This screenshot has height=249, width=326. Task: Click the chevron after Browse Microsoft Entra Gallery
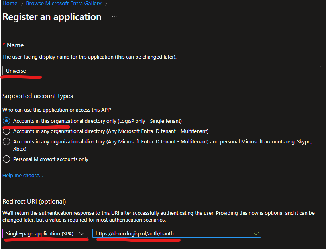pos(106,4)
